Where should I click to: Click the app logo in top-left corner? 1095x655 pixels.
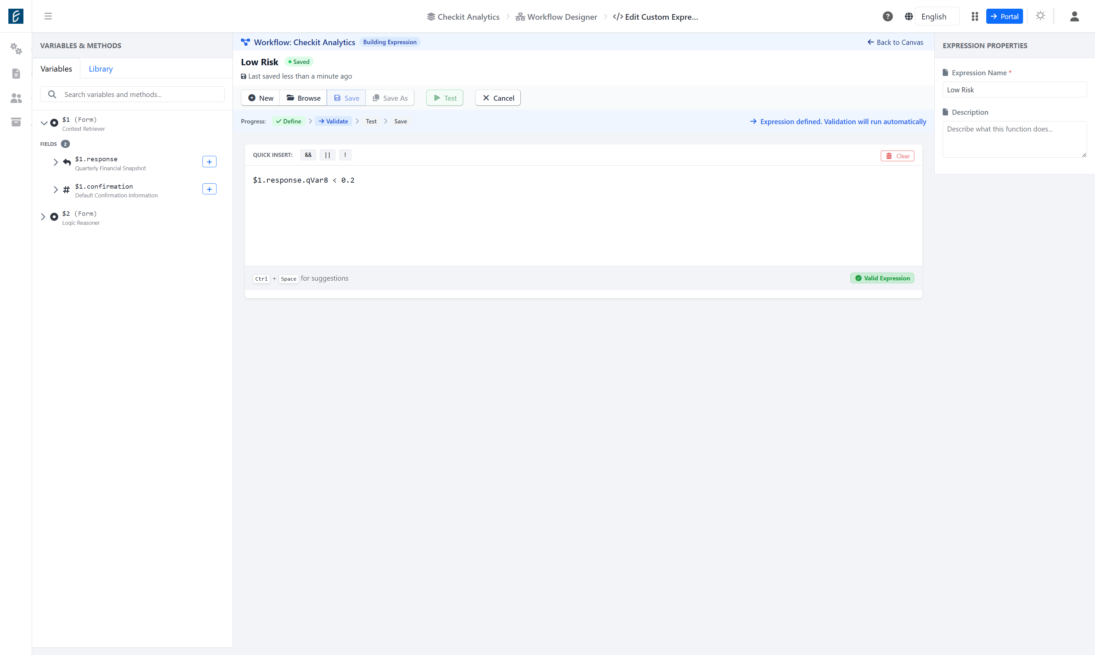coord(16,16)
